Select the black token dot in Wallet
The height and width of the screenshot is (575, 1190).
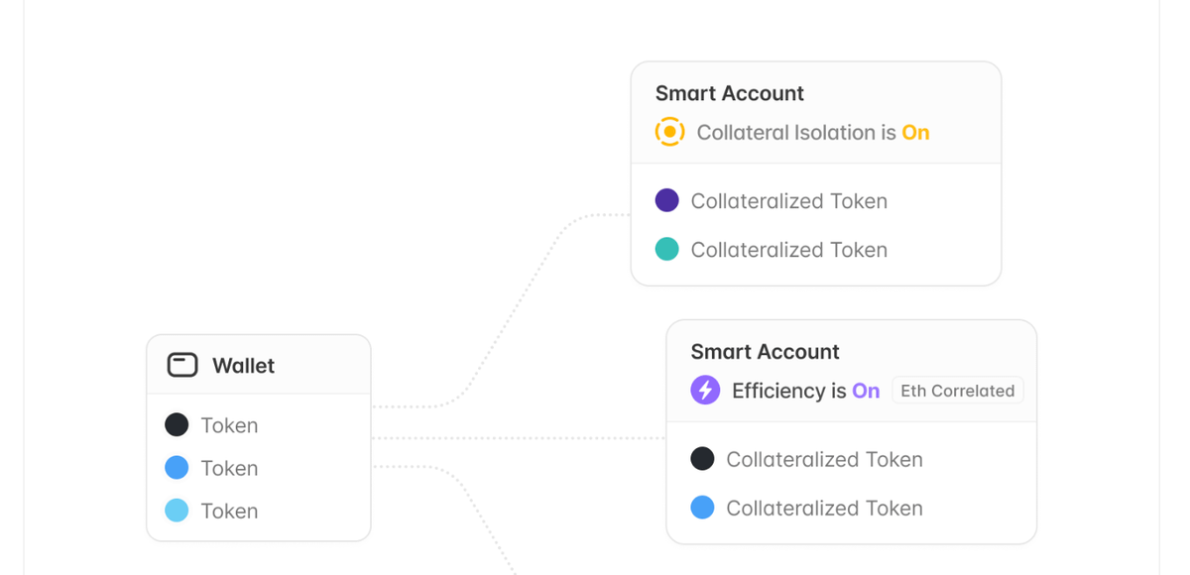tap(177, 425)
